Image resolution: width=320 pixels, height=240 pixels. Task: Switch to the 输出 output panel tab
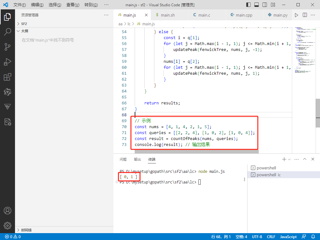[137, 159]
